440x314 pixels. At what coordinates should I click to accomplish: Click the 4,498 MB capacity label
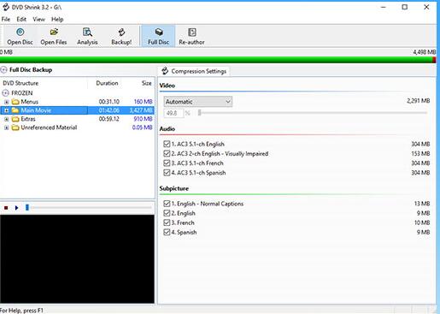[x=425, y=52]
